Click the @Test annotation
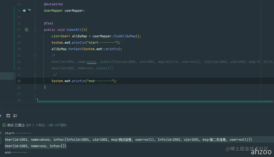The image size is (274, 157). click(x=49, y=23)
